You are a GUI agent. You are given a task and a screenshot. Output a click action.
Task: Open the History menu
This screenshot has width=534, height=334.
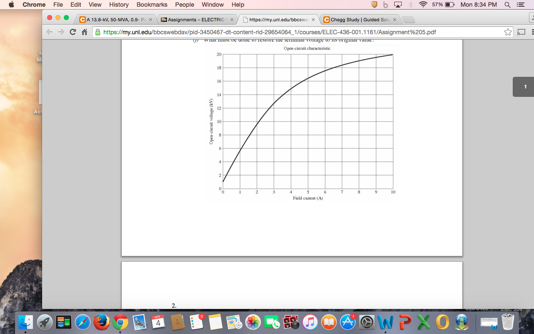tap(119, 5)
